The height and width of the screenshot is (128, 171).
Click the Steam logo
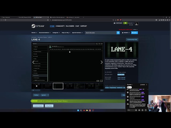click(38, 26)
